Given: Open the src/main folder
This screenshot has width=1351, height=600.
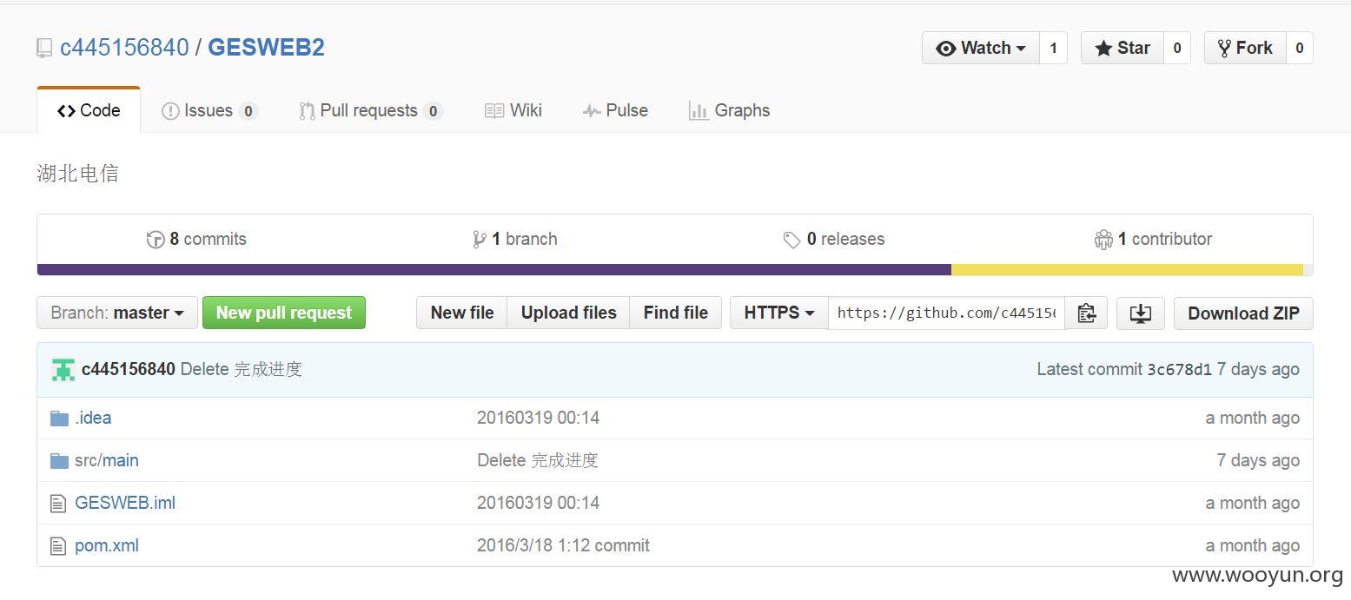Looking at the screenshot, I should point(107,461).
